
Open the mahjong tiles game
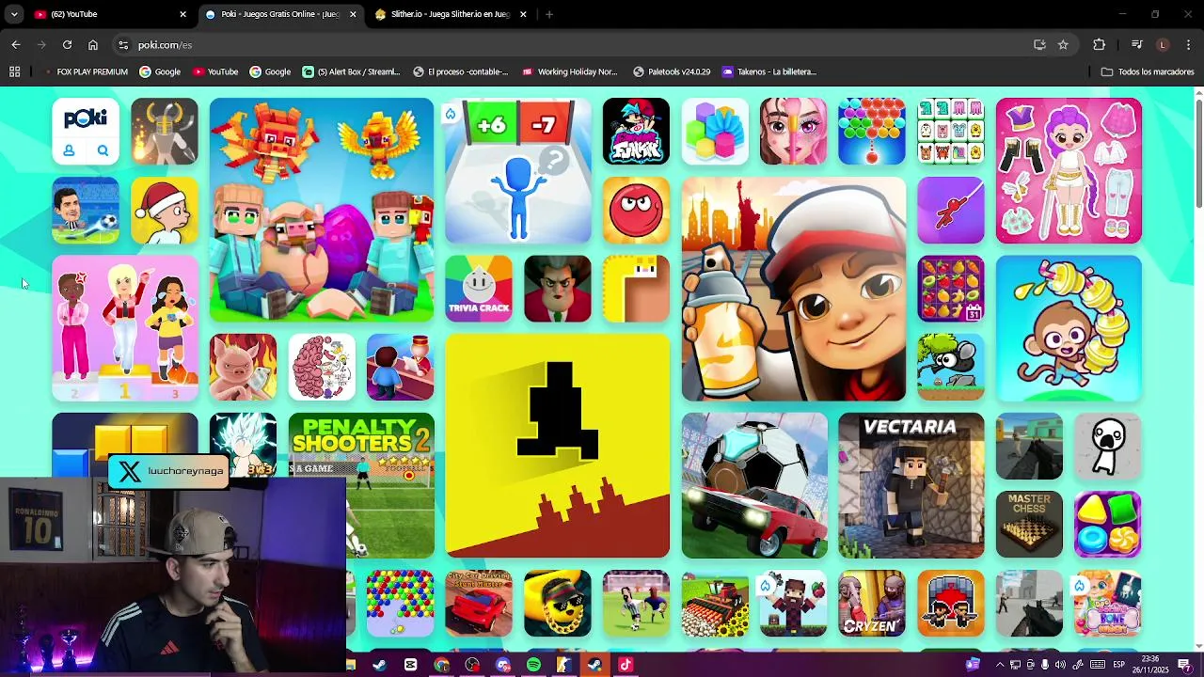[x=951, y=131]
